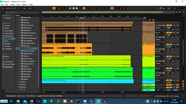Open the Create menu

tap(12, 5)
